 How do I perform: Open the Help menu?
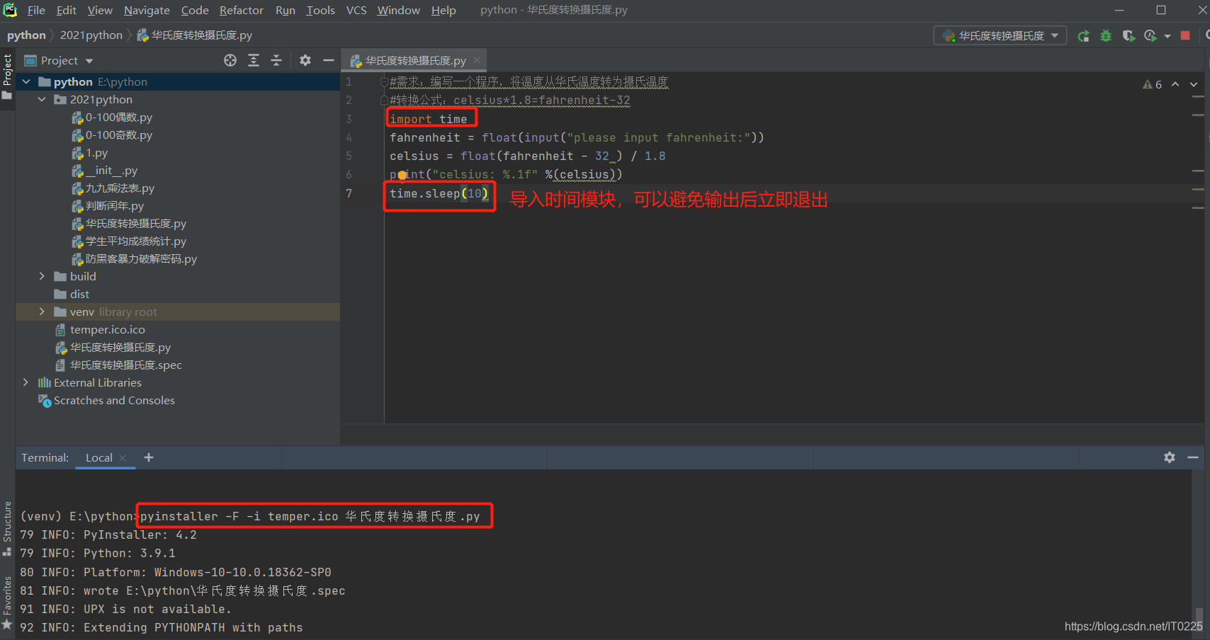point(443,10)
